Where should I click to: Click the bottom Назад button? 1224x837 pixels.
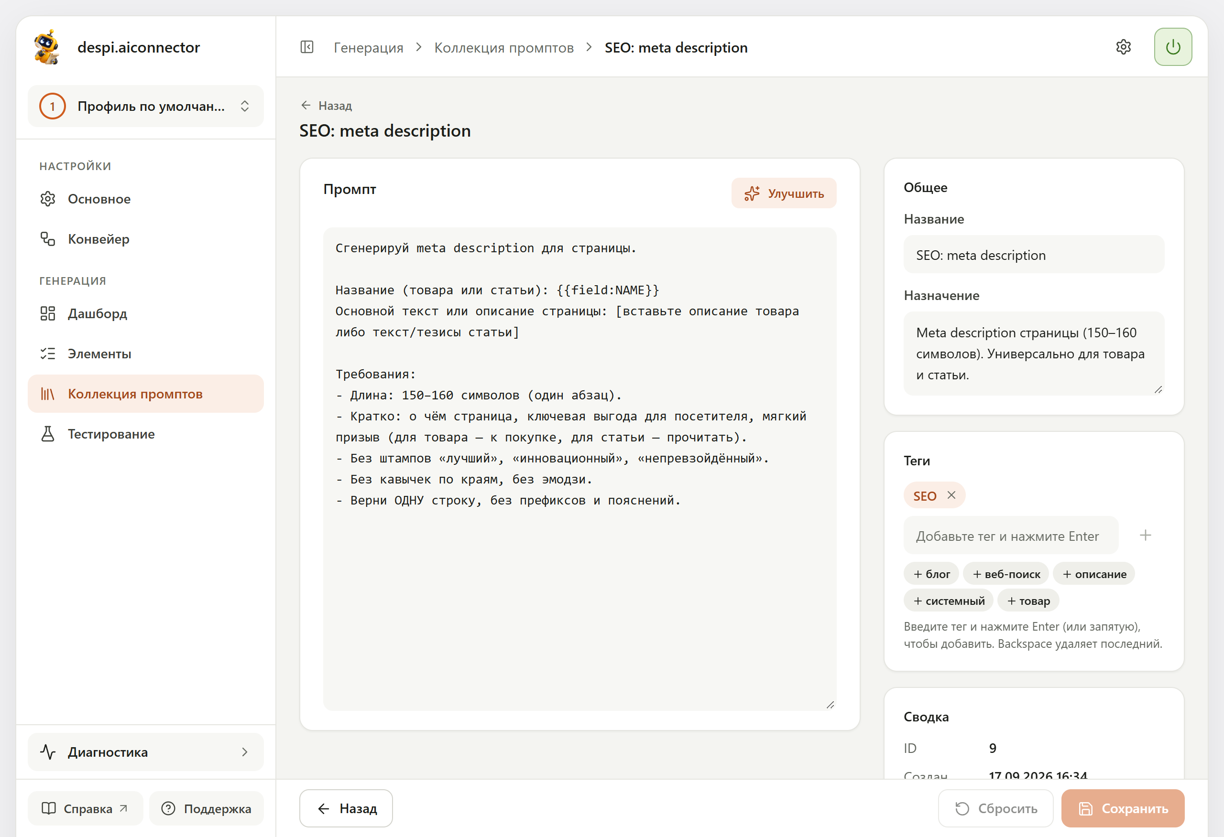(346, 808)
